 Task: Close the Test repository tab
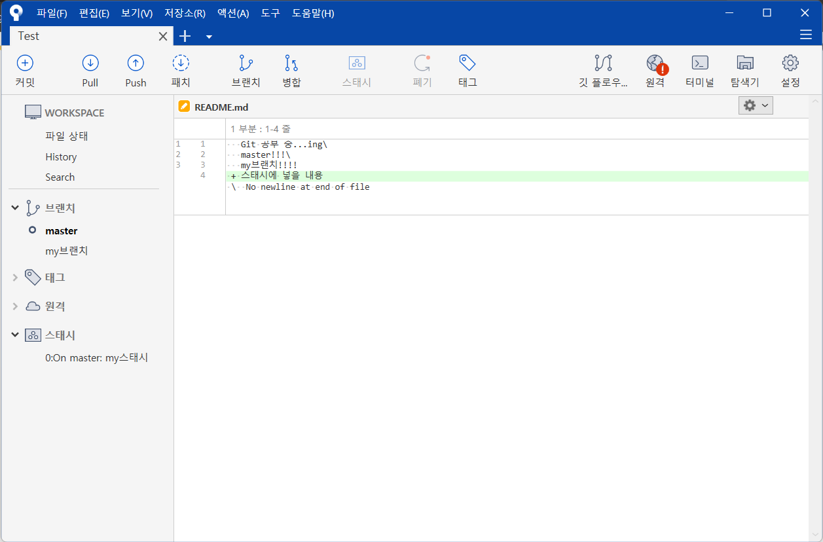pos(163,36)
